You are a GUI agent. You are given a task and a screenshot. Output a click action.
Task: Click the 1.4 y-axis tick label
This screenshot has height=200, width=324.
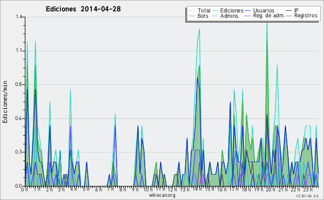tap(19, 17)
